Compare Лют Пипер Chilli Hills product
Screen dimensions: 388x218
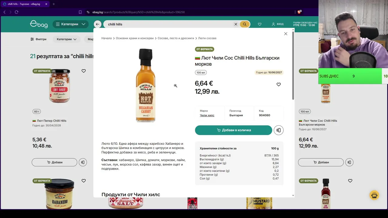pos(83,162)
